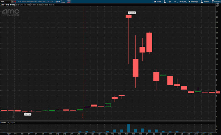Open the Drawings menu
221x135 pixels.
(193, 1)
